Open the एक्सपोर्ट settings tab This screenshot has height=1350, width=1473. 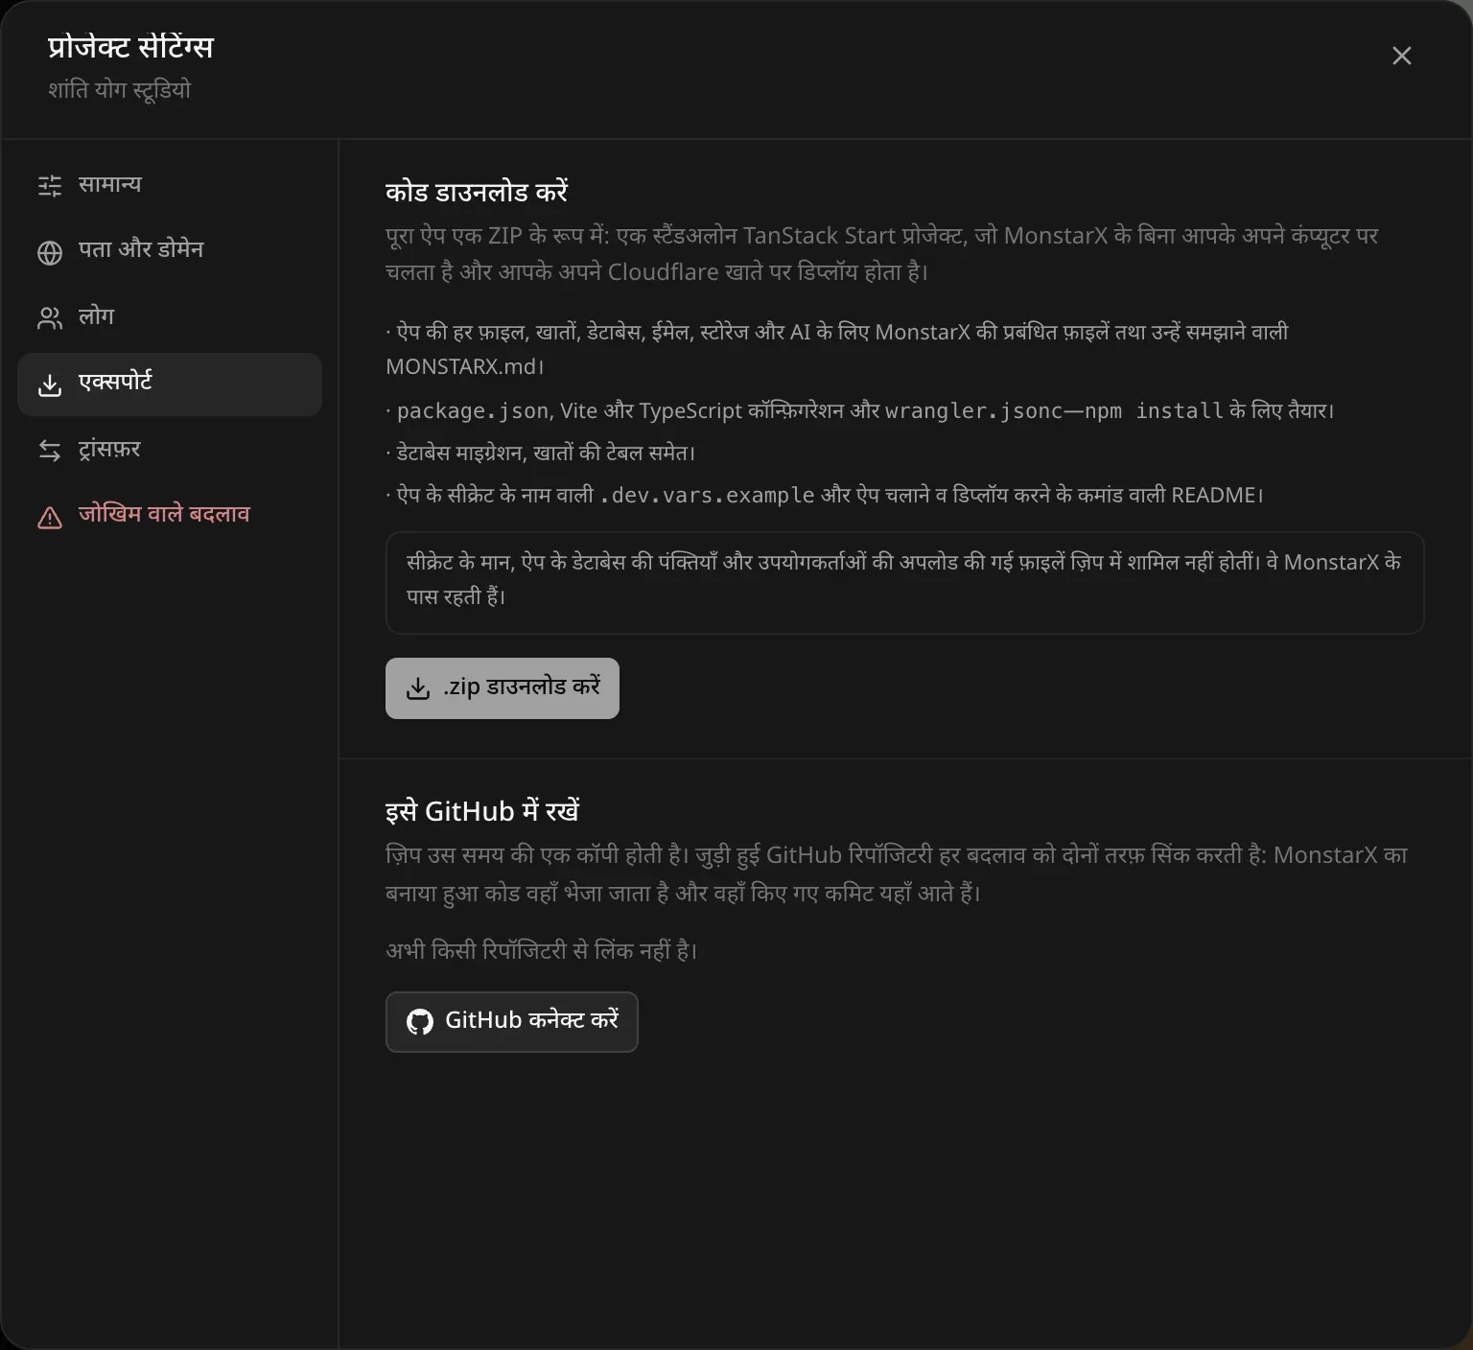pyautogui.click(x=170, y=384)
